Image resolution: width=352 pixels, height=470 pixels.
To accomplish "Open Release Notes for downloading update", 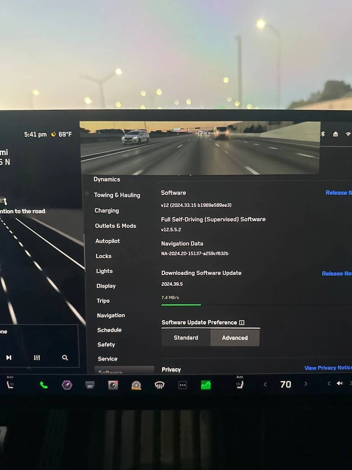I will click(x=337, y=274).
